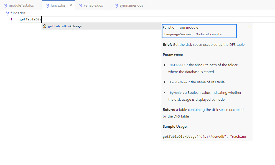Accept the getTableDiskUsage completion suggestion
The height and width of the screenshot is (165, 275).
click(65, 26)
